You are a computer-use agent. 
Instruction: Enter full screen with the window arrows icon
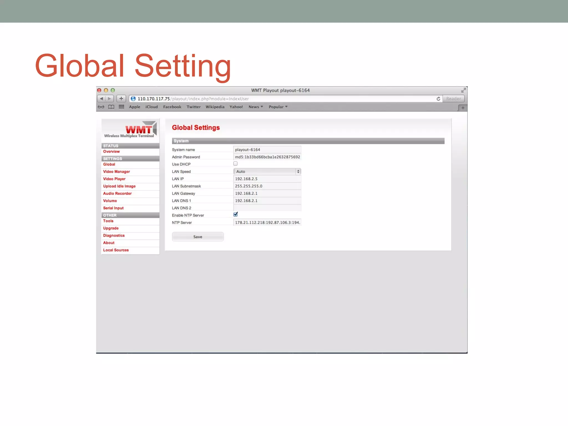(x=463, y=90)
